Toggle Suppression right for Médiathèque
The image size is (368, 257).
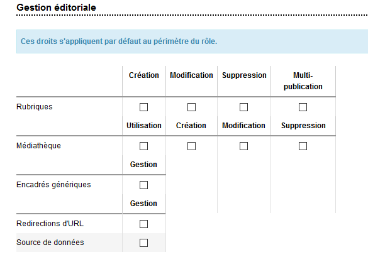pos(303,146)
